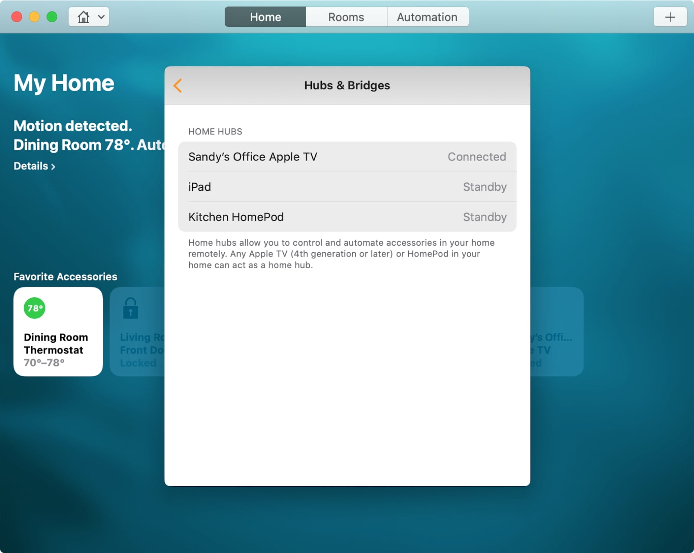Open the Details link
694x553 pixels.
(34, 166)
